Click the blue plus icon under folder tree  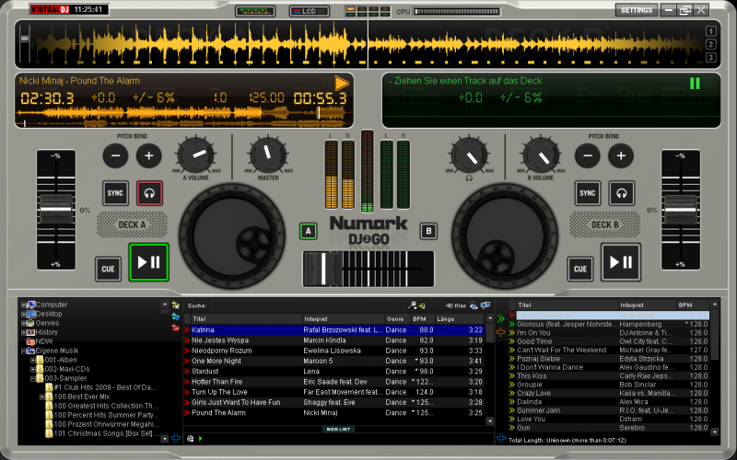click(176, 439)
